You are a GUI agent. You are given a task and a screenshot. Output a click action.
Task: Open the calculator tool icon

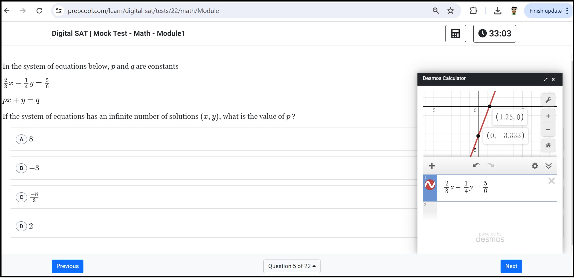coord(456,33)
